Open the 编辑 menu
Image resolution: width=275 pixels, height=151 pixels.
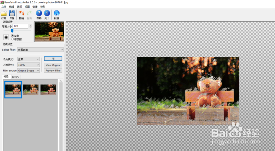(x=12, y=7)
